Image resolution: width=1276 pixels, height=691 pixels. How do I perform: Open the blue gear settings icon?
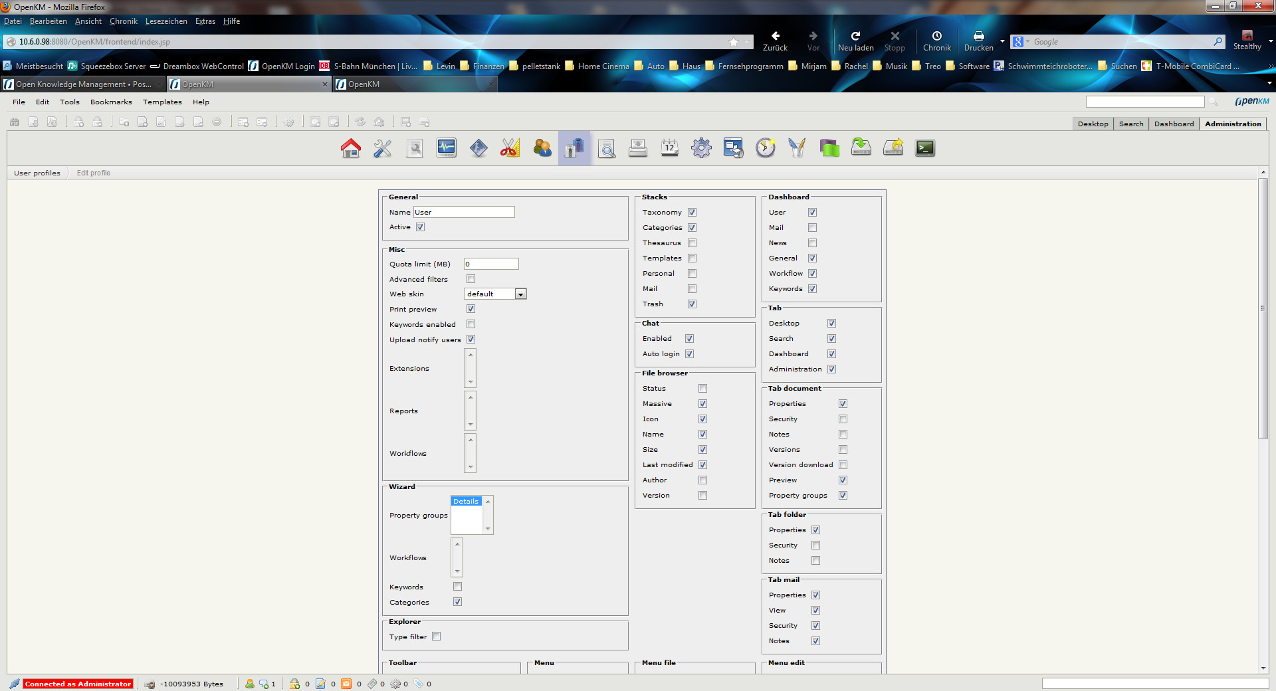pyautogui.click(x=702, y=148)
